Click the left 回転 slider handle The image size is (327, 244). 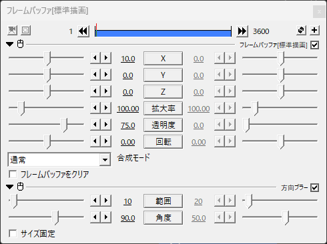click(x=47, y=141)
